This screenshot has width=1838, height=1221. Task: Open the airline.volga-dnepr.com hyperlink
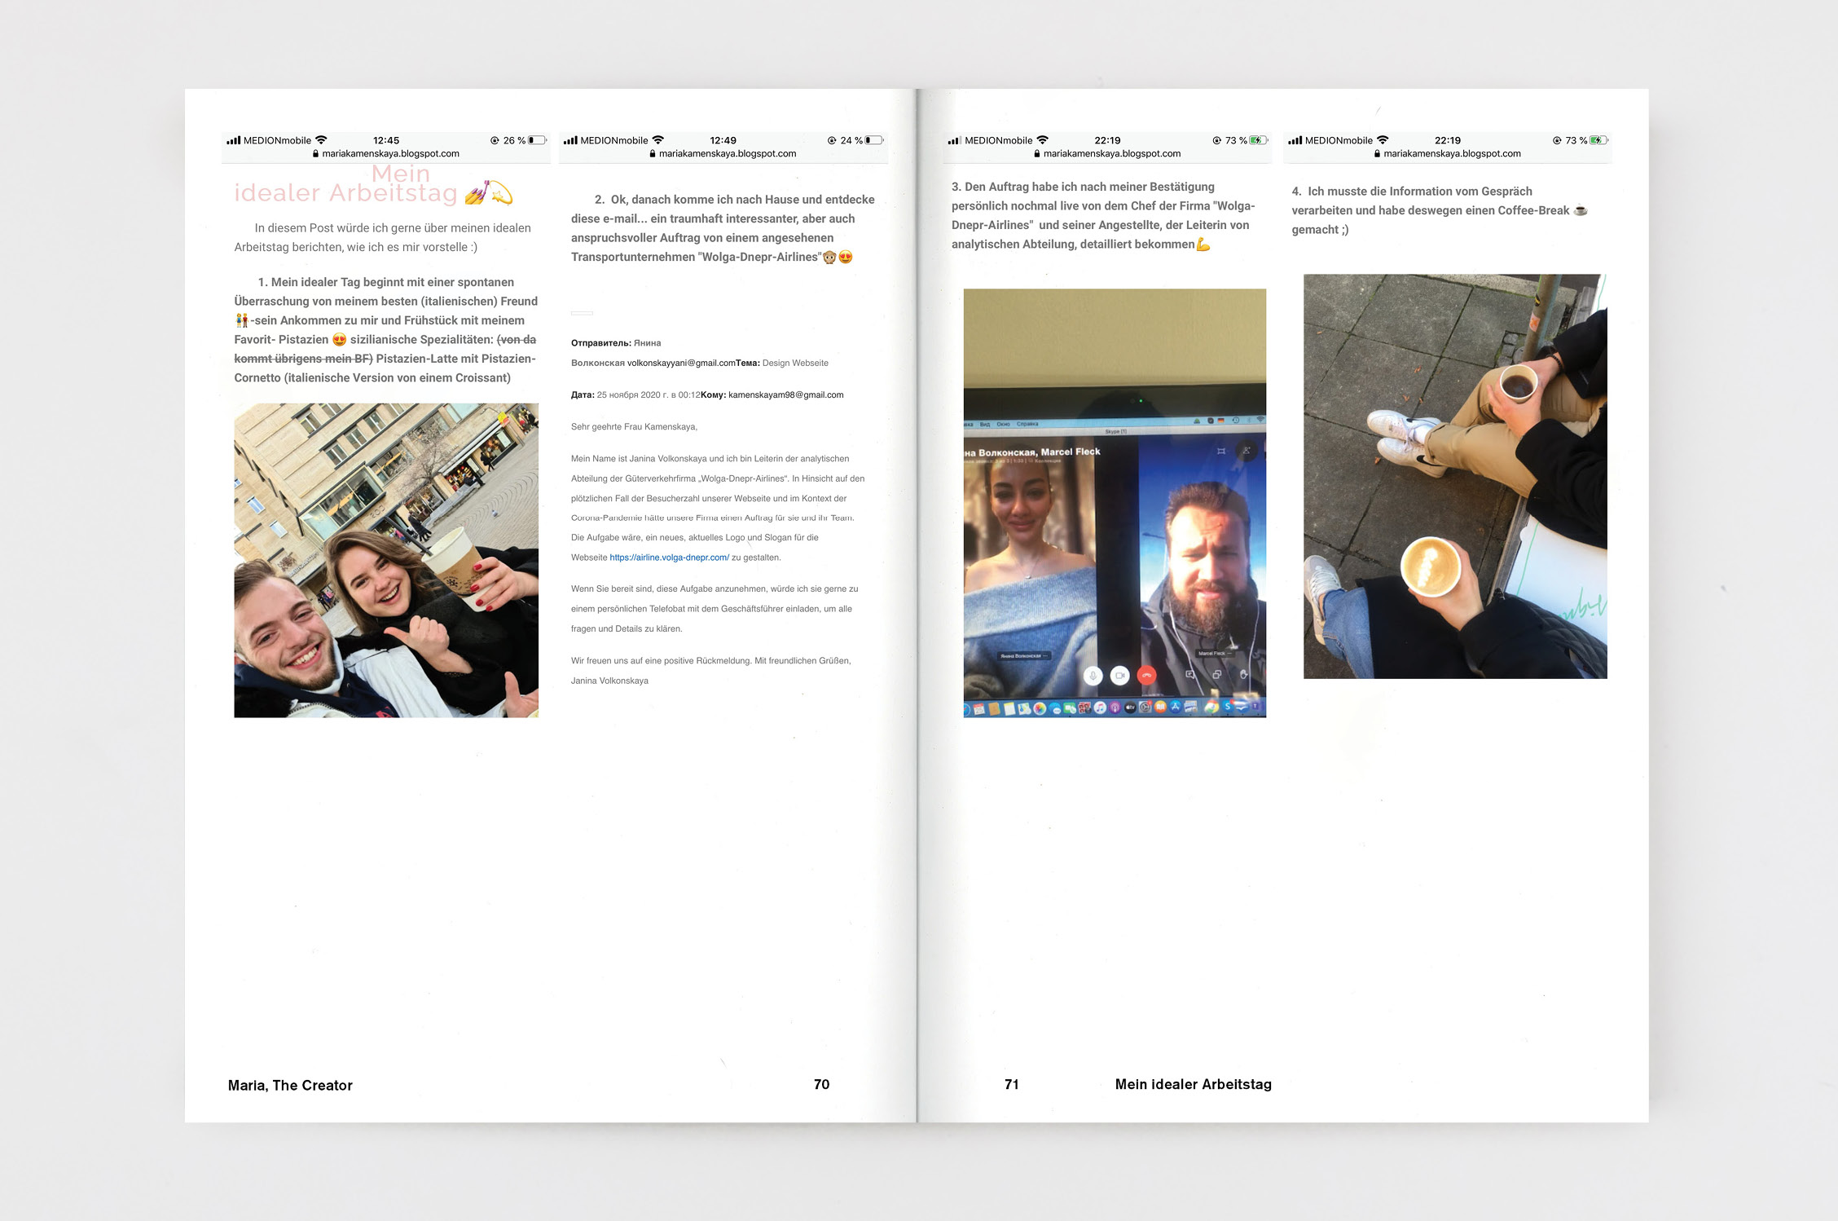[x=669, y=558]
